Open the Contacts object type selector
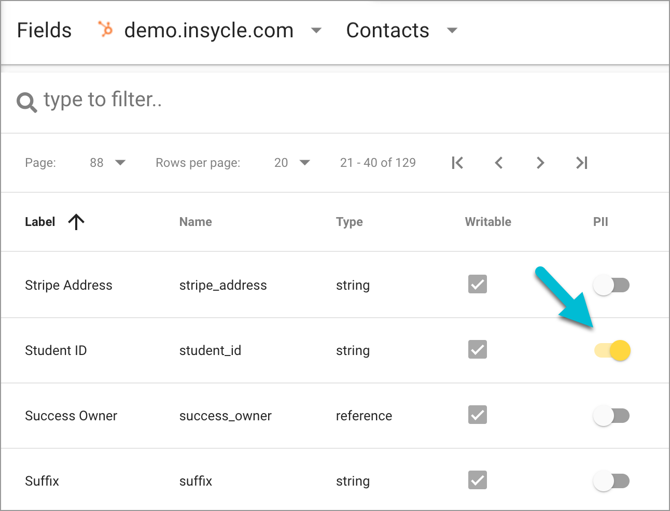This screenshot has width=670, height=511. pos(387,31)
